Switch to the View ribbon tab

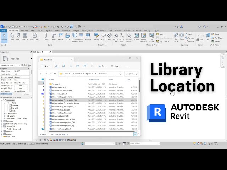pos(110,30)
